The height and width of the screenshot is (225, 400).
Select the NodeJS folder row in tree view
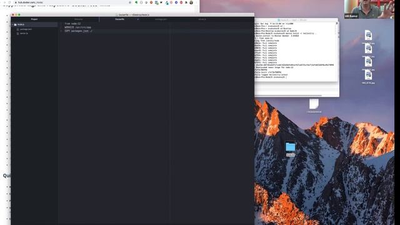coord(34,24)
